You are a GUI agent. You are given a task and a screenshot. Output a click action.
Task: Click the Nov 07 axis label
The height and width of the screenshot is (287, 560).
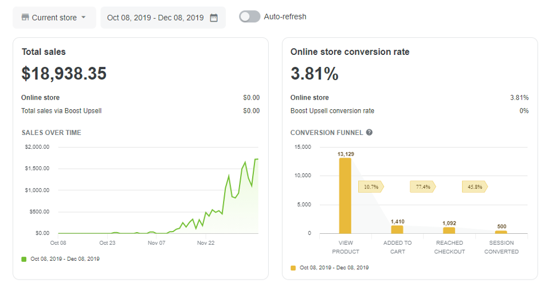[156, 243]
